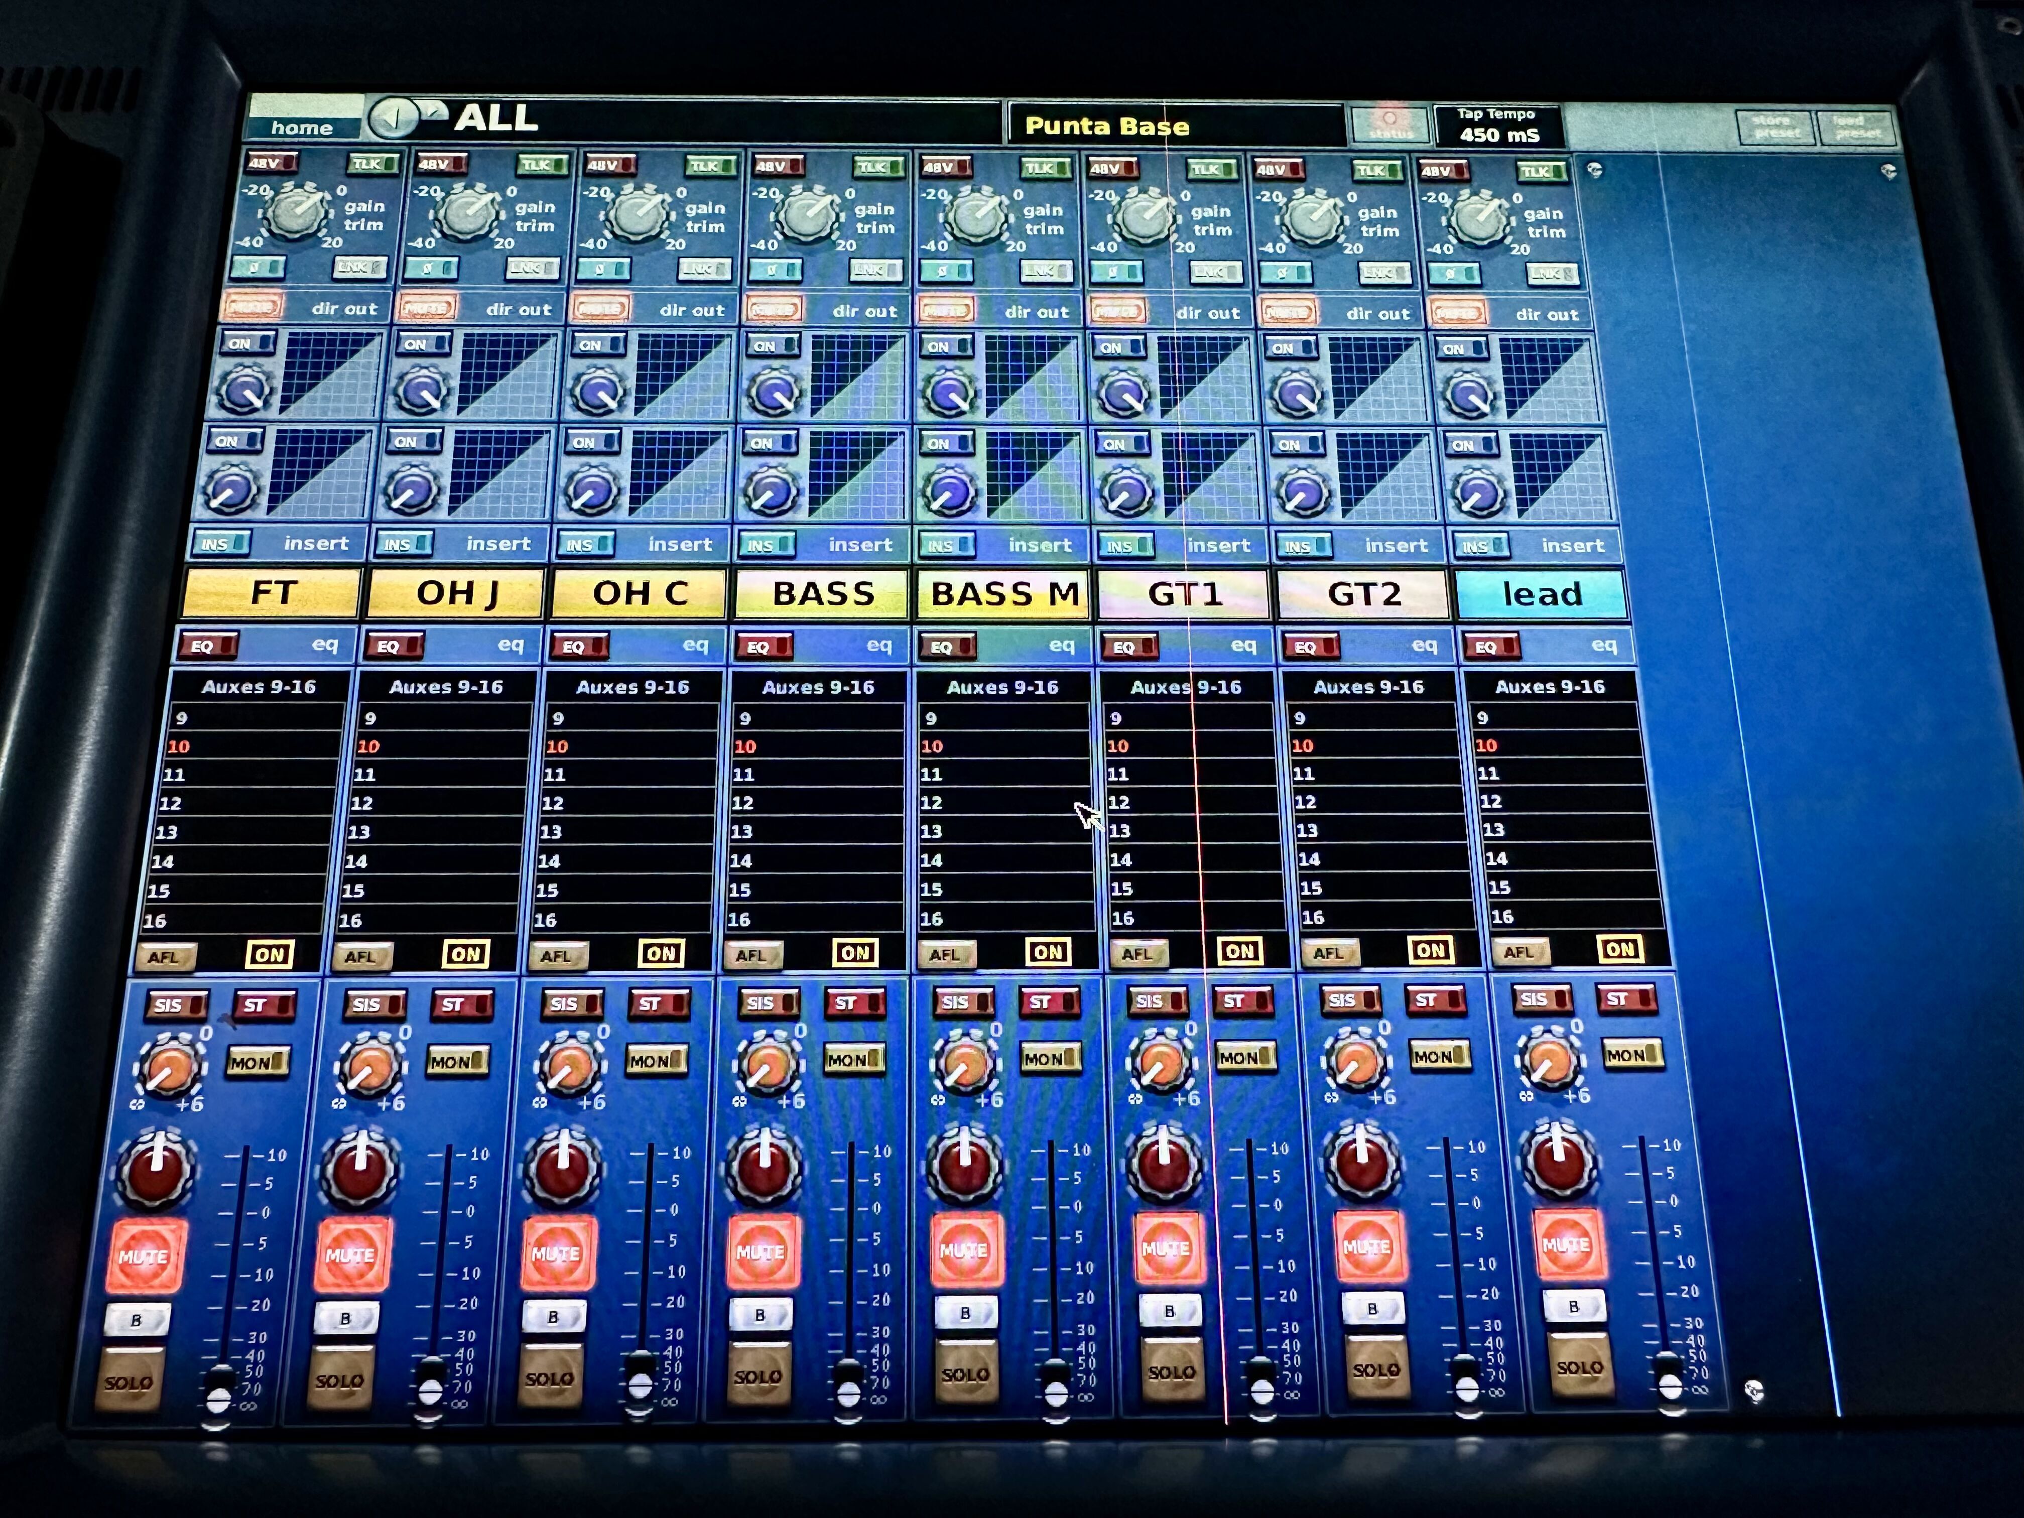This screenshot has width=2024, height=1518.
Task: Click the Punta Base title field
Action: coord(1176,125)
